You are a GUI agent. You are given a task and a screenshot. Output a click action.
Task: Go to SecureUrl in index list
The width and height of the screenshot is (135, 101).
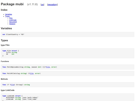[x=13, y=22]
